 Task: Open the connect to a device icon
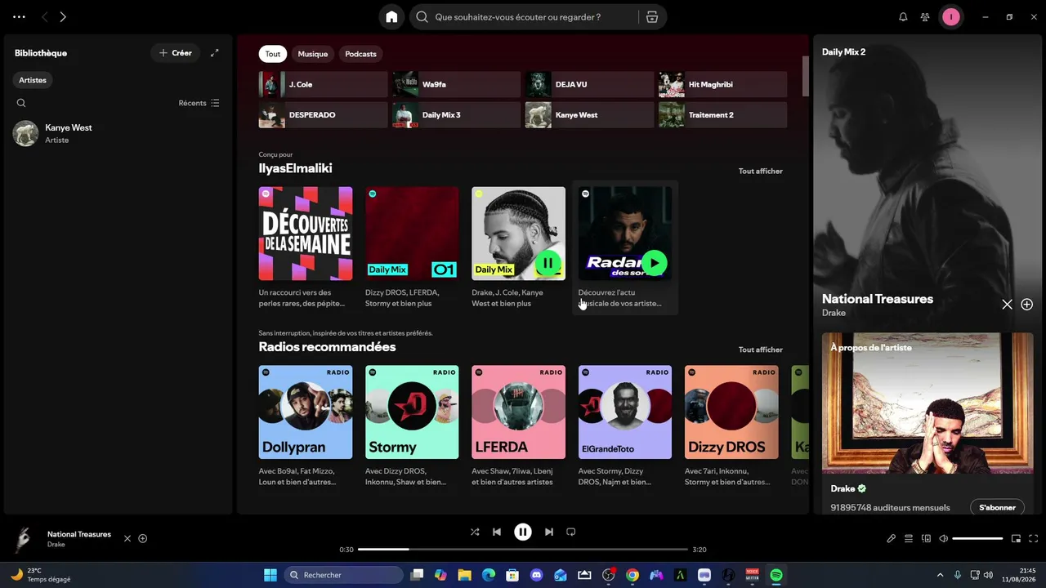pos(926,539)
